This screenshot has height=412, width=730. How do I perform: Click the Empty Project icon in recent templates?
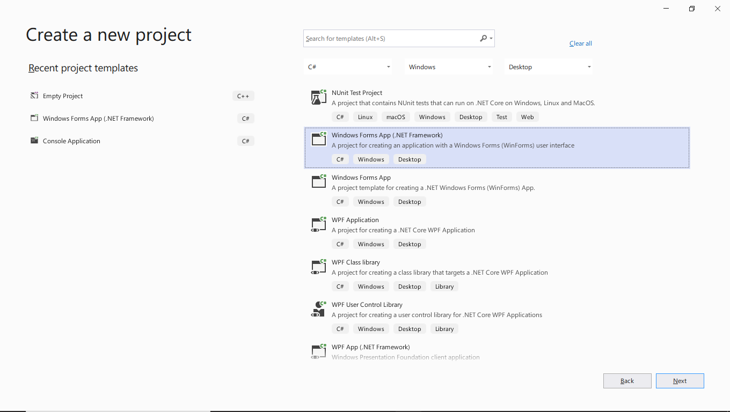click(34, 96)
